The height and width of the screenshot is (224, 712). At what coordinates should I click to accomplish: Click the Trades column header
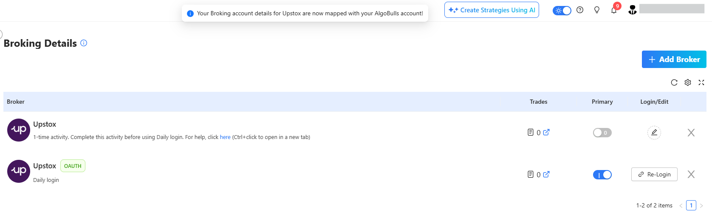pyautogui.click(x=538, y=102)
